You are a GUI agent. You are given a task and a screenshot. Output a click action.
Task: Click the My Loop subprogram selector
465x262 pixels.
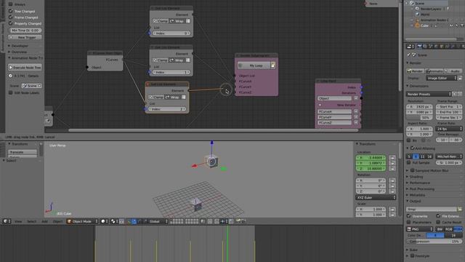coord(254,65)
